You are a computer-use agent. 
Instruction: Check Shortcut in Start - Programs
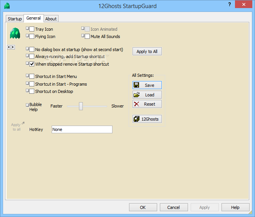coord(32,84)
